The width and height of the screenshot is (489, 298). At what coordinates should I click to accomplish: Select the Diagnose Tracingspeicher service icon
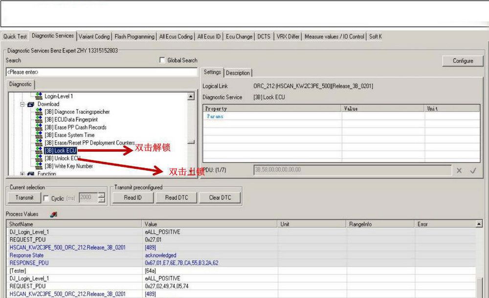39,112
